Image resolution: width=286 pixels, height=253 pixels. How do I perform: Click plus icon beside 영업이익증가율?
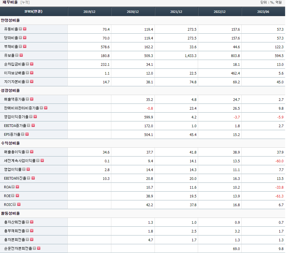(x=35, y=116)
